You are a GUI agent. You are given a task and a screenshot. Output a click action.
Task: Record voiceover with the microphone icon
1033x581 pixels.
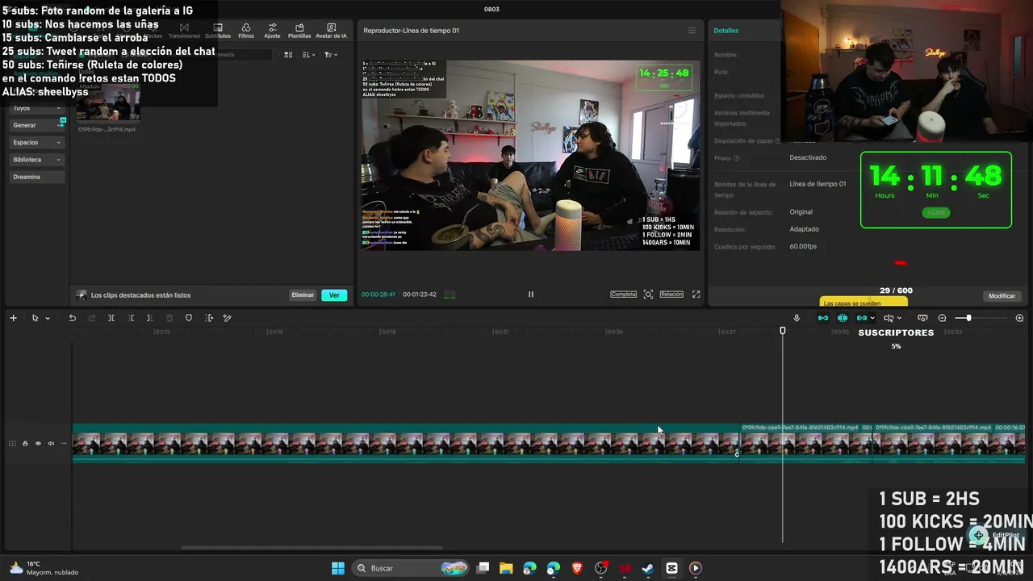tap(797, 318)
